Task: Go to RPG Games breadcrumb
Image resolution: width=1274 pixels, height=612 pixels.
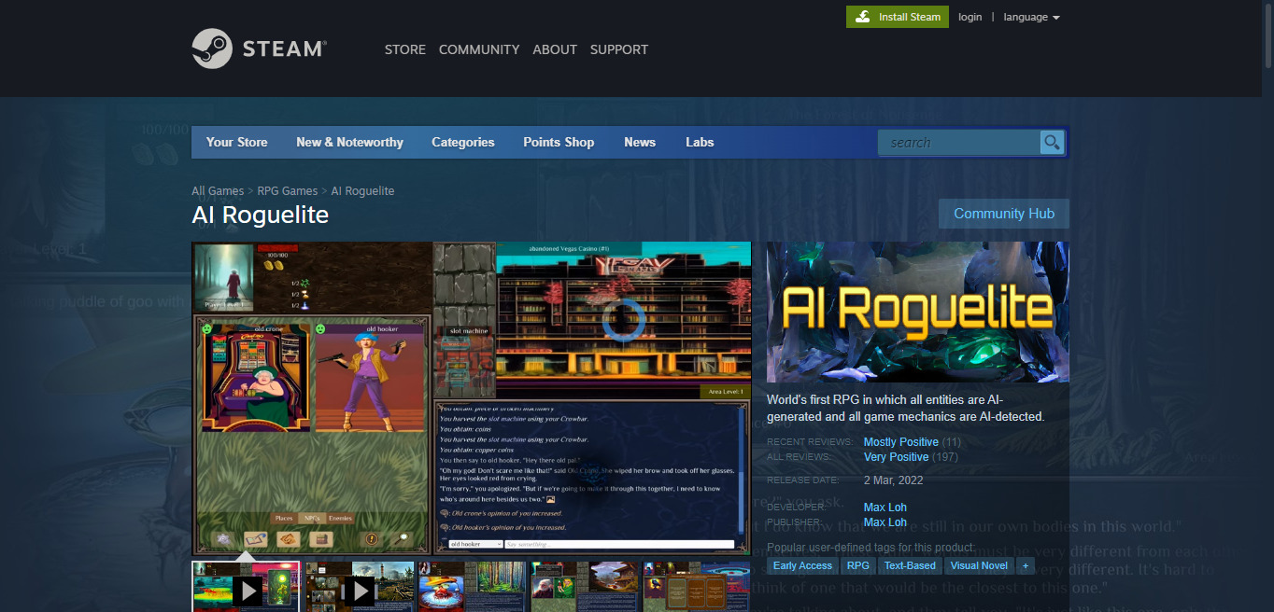Action: coord(288,190)
